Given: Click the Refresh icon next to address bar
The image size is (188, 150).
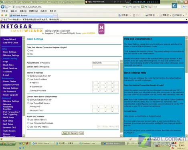Looking at the screenshot, I should [146, 7].
